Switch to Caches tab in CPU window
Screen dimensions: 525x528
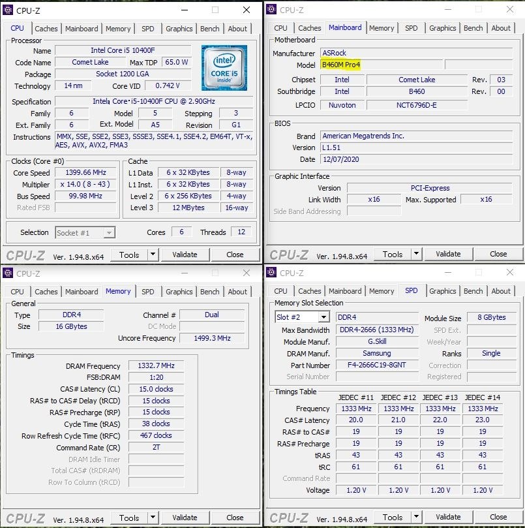click(46, 29)
